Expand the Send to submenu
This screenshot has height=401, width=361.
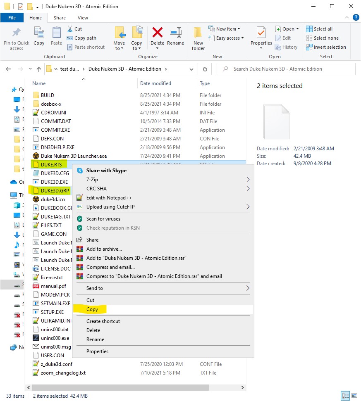click(x=163, y=288)
